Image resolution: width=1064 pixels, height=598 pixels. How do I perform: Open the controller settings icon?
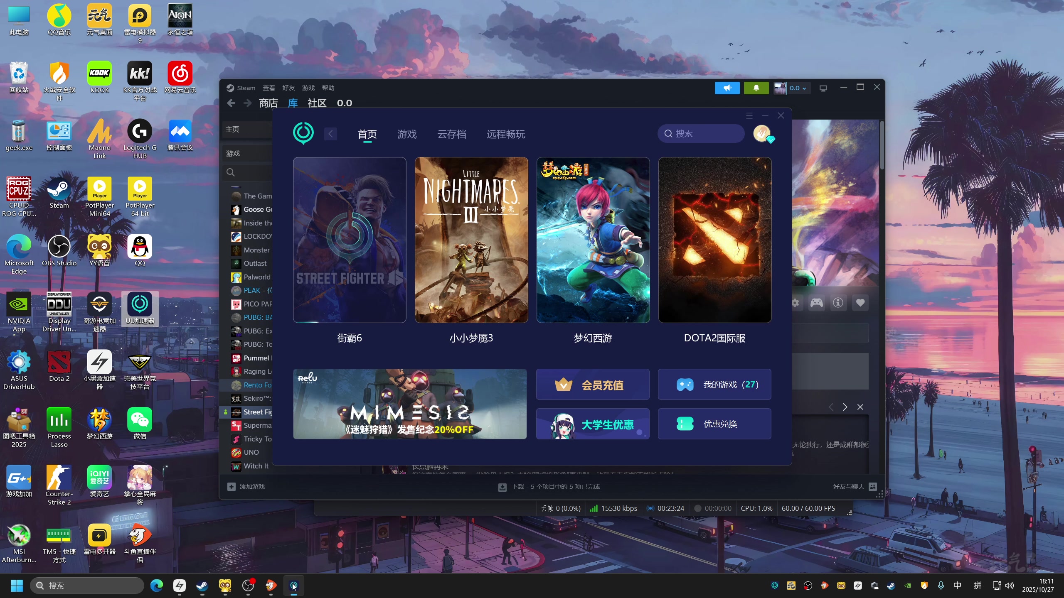(816, 303)
